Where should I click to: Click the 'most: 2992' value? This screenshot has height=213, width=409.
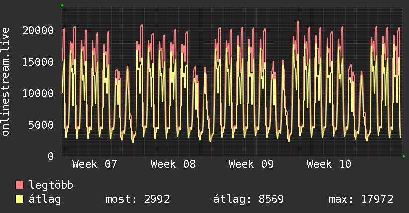tap(137, 199)
